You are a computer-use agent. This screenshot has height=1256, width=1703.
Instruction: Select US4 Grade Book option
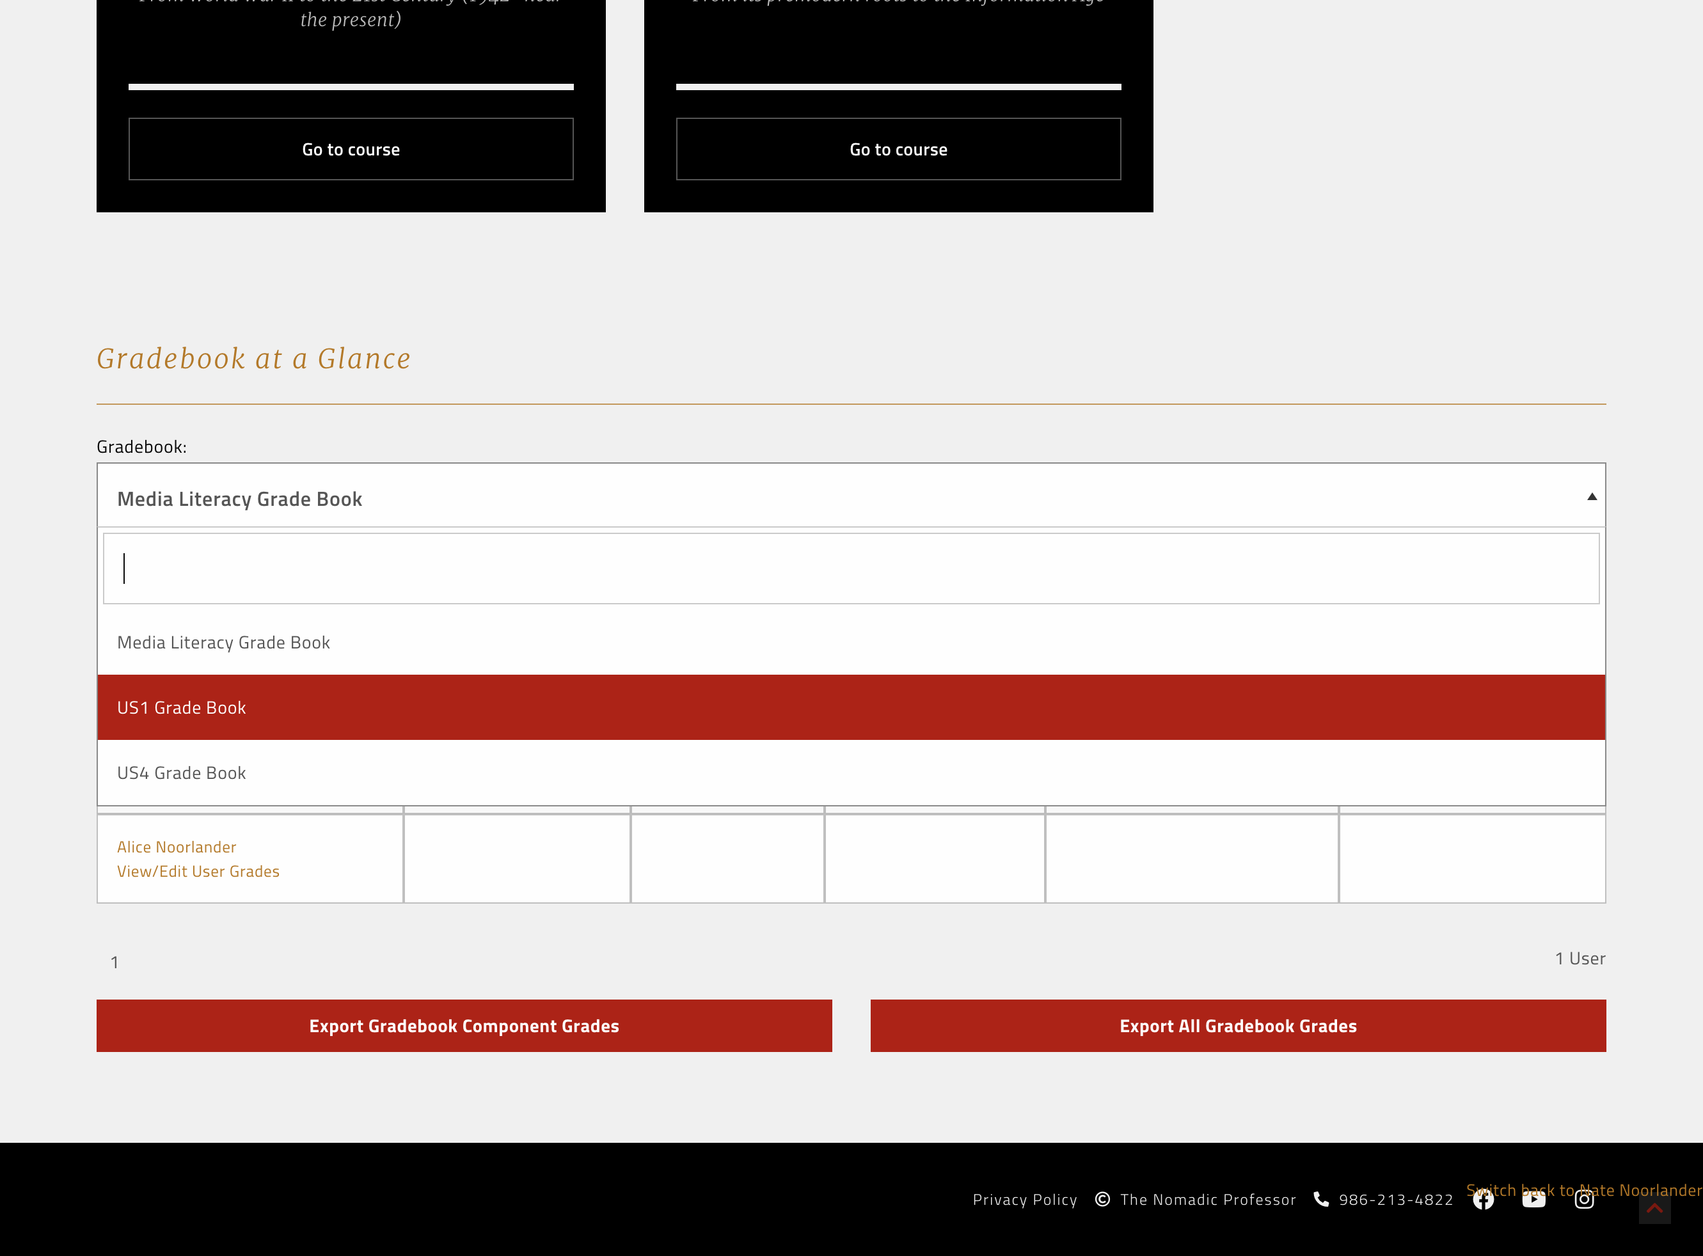(x=851, y=773)
